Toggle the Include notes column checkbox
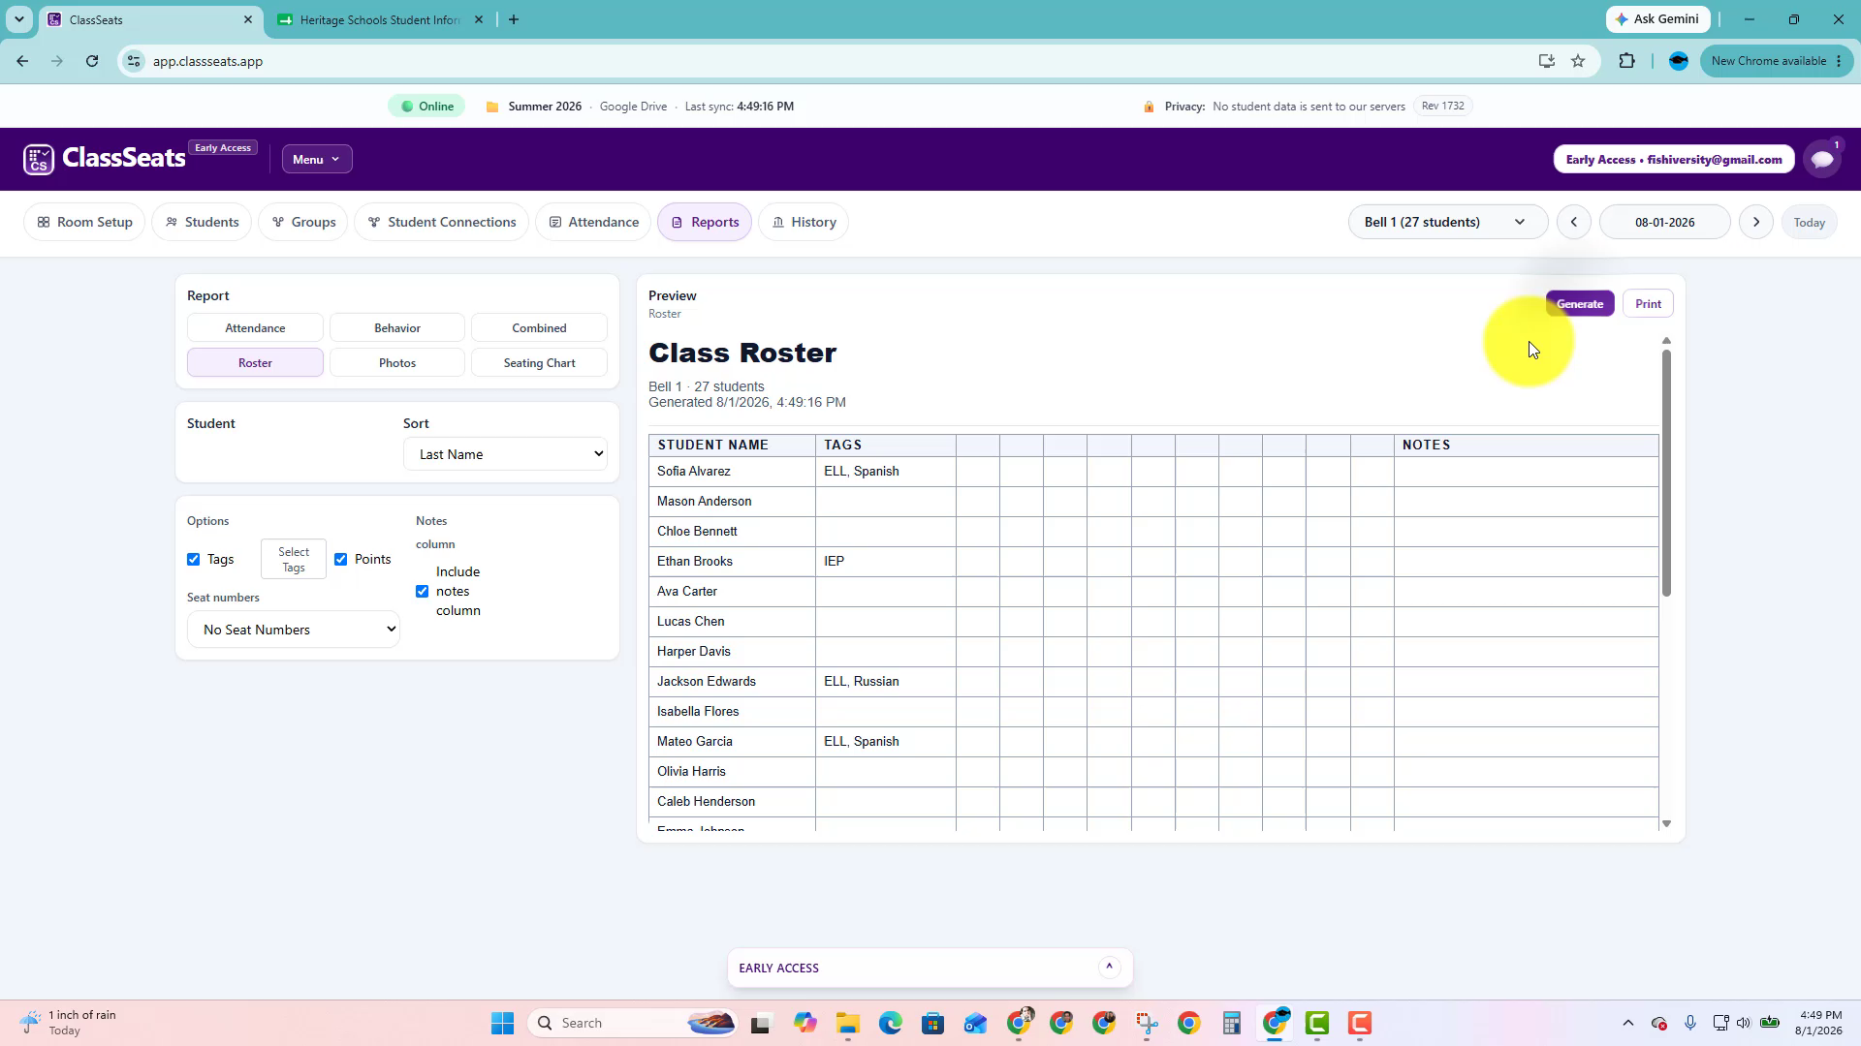This screenshot has height=1046, width=1861. pyautogui.click(x=423, y=591)
